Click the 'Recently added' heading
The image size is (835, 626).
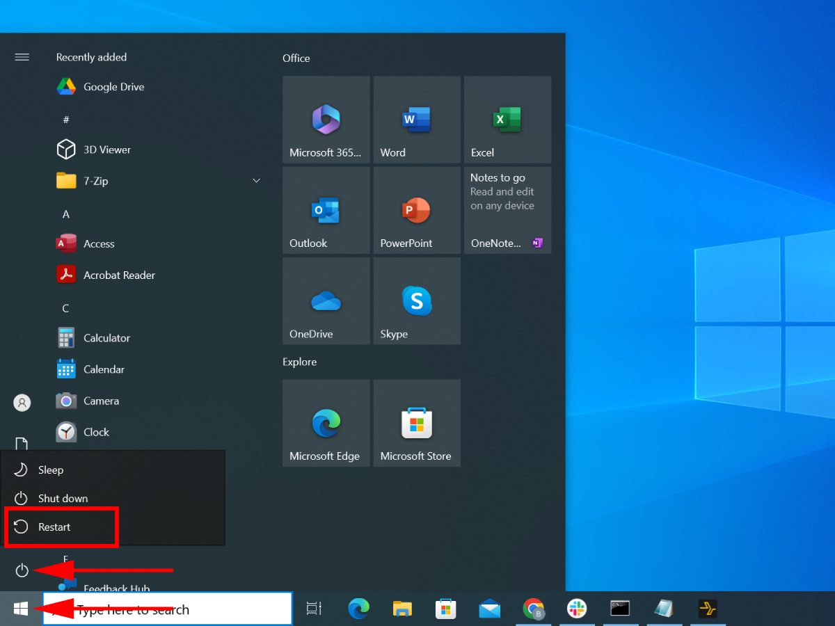91,57
